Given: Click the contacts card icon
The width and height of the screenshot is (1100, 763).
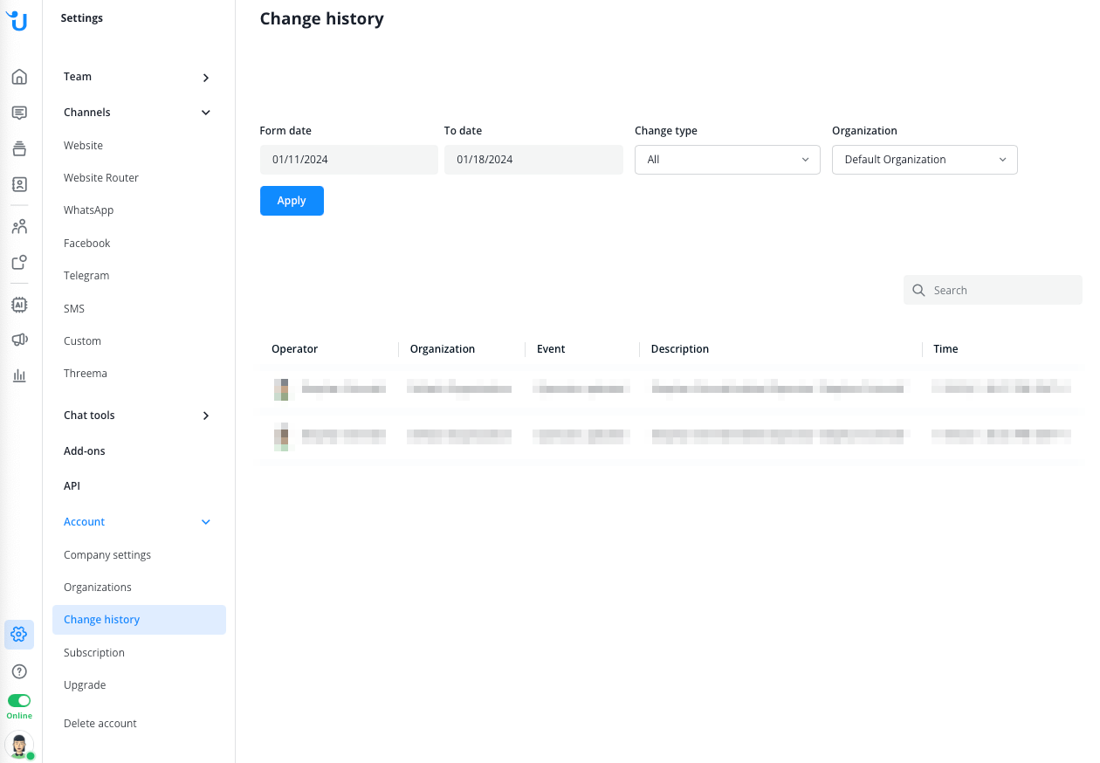Looking at the screenshot, I should 19,184.
